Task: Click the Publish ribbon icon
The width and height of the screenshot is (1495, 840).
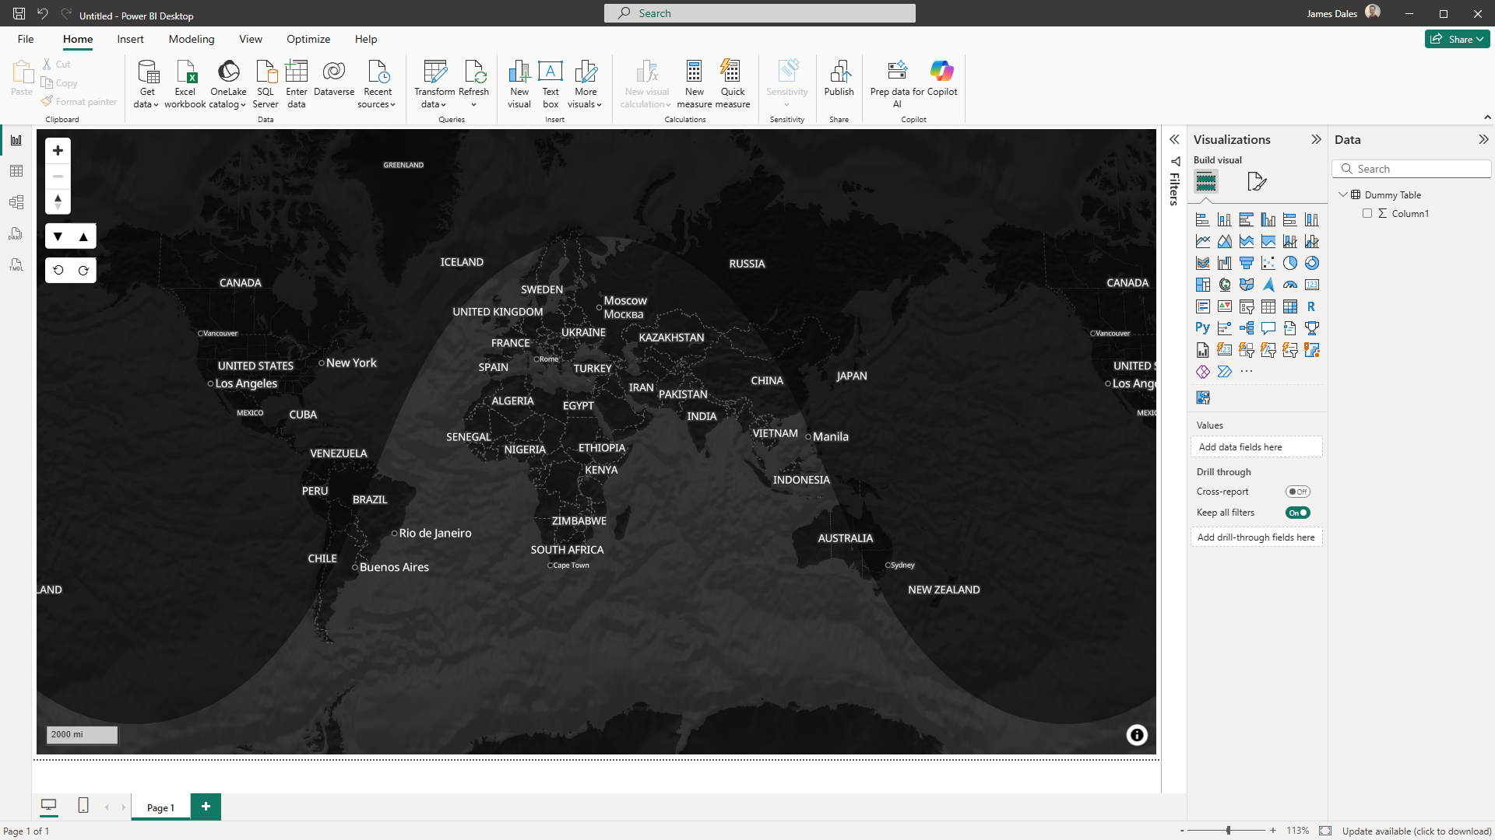Action: (x=839, y=79)
